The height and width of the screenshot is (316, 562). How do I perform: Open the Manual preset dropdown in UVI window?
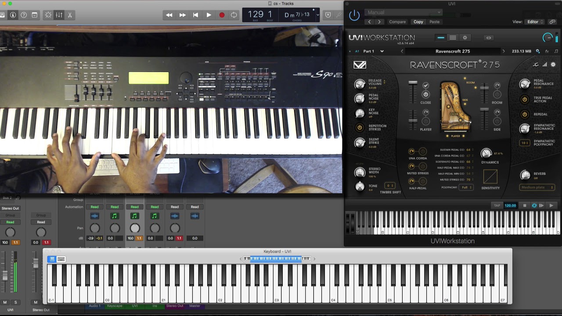[x=403, y=12]
